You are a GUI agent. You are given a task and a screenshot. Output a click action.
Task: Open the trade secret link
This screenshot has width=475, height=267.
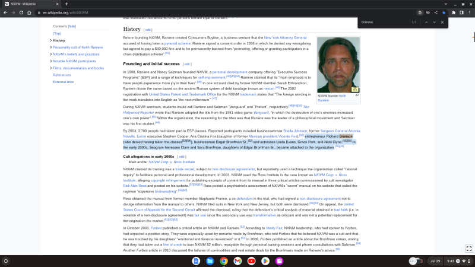(185, 169)
